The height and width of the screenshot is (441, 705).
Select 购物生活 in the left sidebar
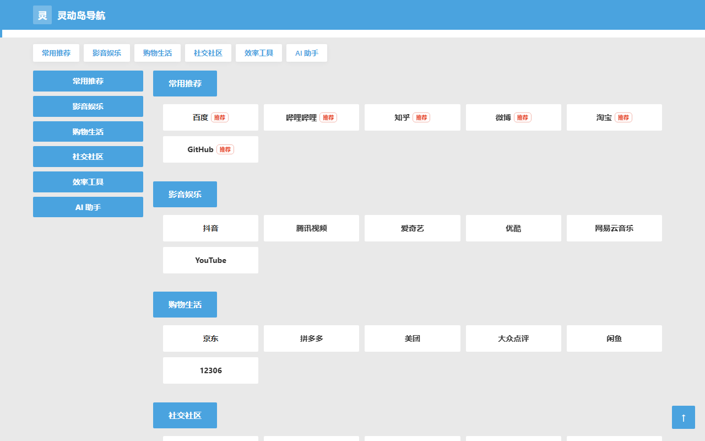point(88,132)
